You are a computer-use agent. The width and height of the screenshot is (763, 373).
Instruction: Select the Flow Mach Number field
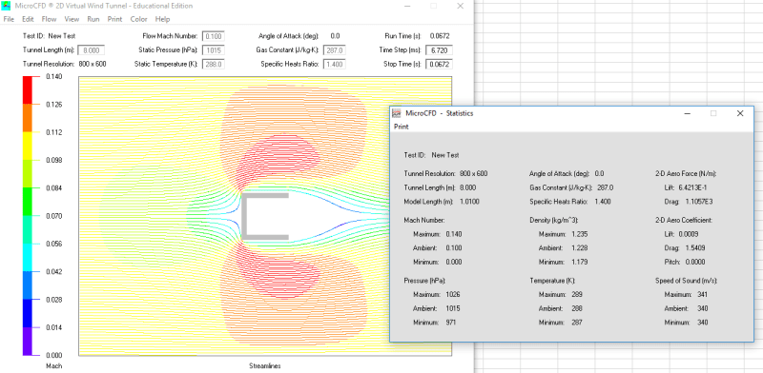point(213,36)
